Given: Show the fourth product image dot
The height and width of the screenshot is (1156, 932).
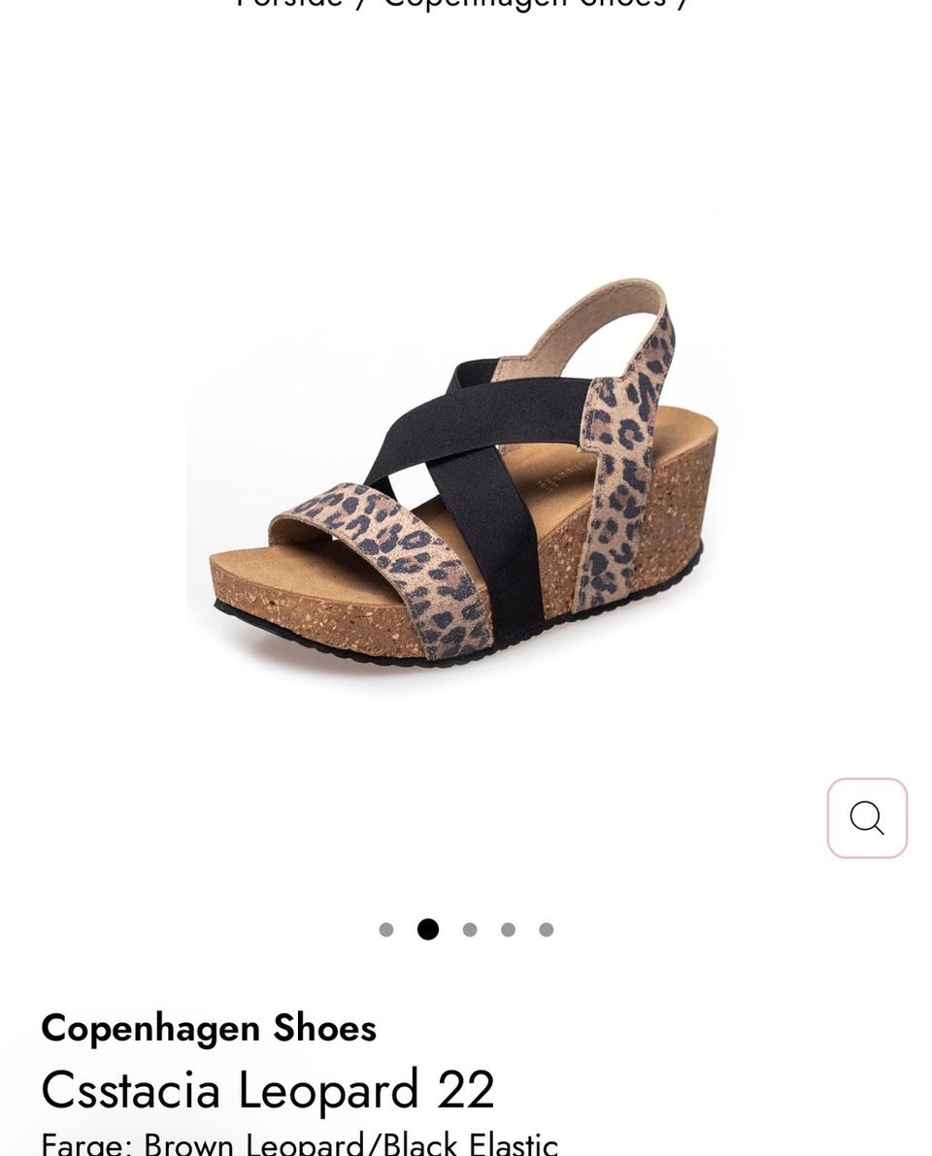Looking at the screenshot, I should [508, 930].
